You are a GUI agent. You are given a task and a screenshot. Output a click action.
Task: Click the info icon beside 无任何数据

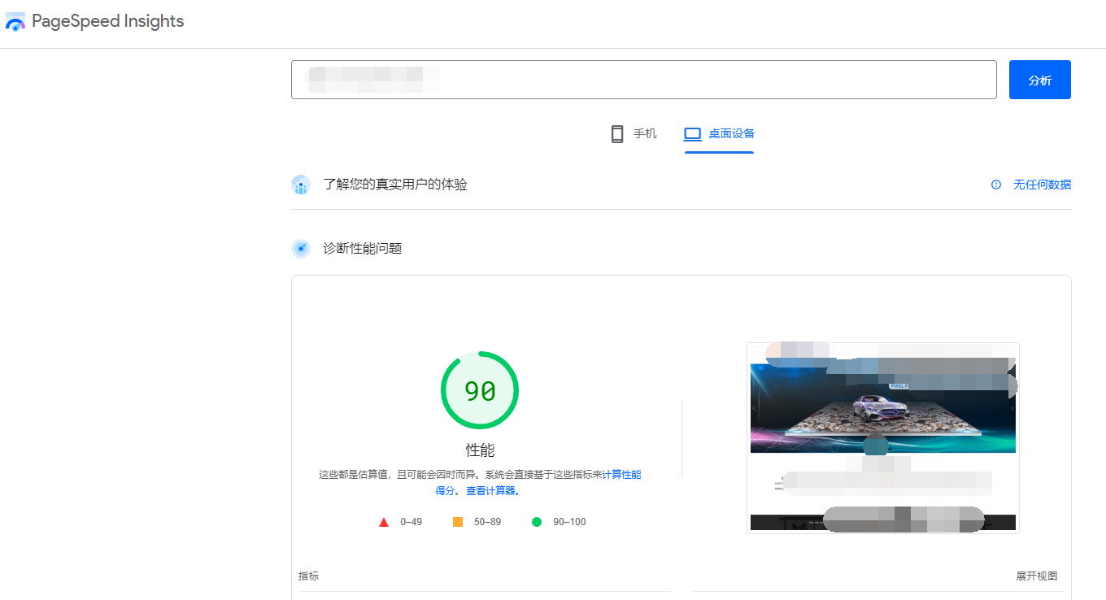coord(996,185)
